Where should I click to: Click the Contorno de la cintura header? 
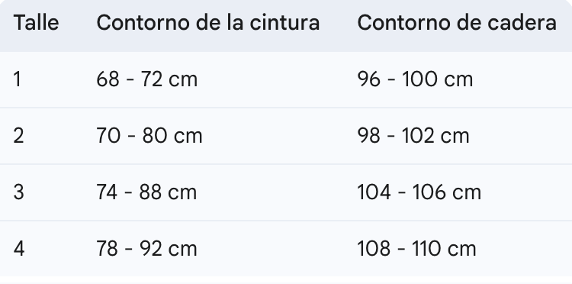[208, 23]
